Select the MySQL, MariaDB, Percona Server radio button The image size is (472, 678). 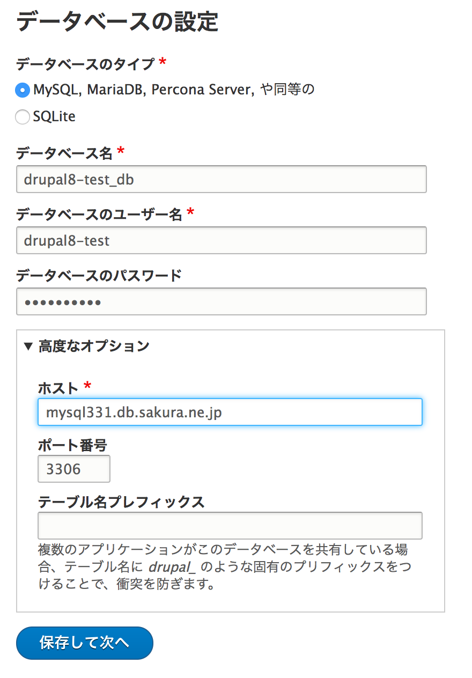[x=23, y=90]
